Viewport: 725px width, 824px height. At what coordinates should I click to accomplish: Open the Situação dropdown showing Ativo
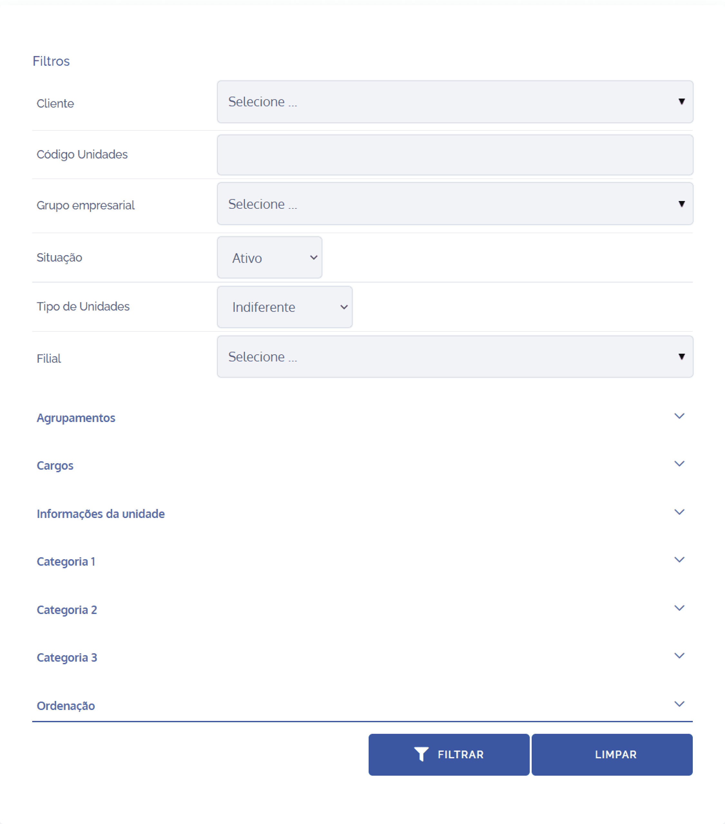coord(269,258)
